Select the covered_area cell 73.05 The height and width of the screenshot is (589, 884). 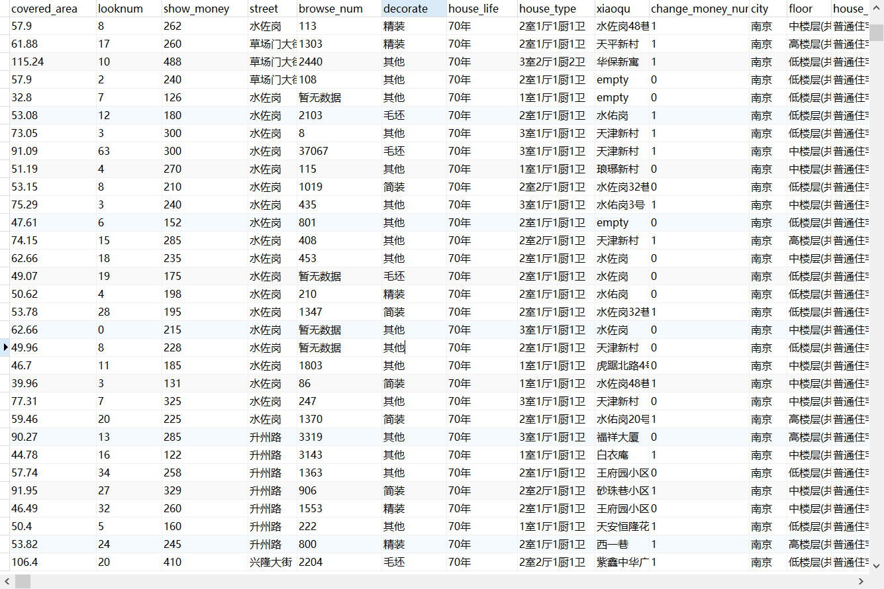53,133
